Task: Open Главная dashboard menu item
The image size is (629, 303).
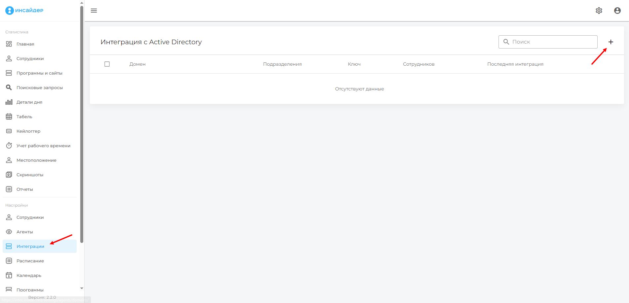Action: pyautogui.click(x=25, y=44)
